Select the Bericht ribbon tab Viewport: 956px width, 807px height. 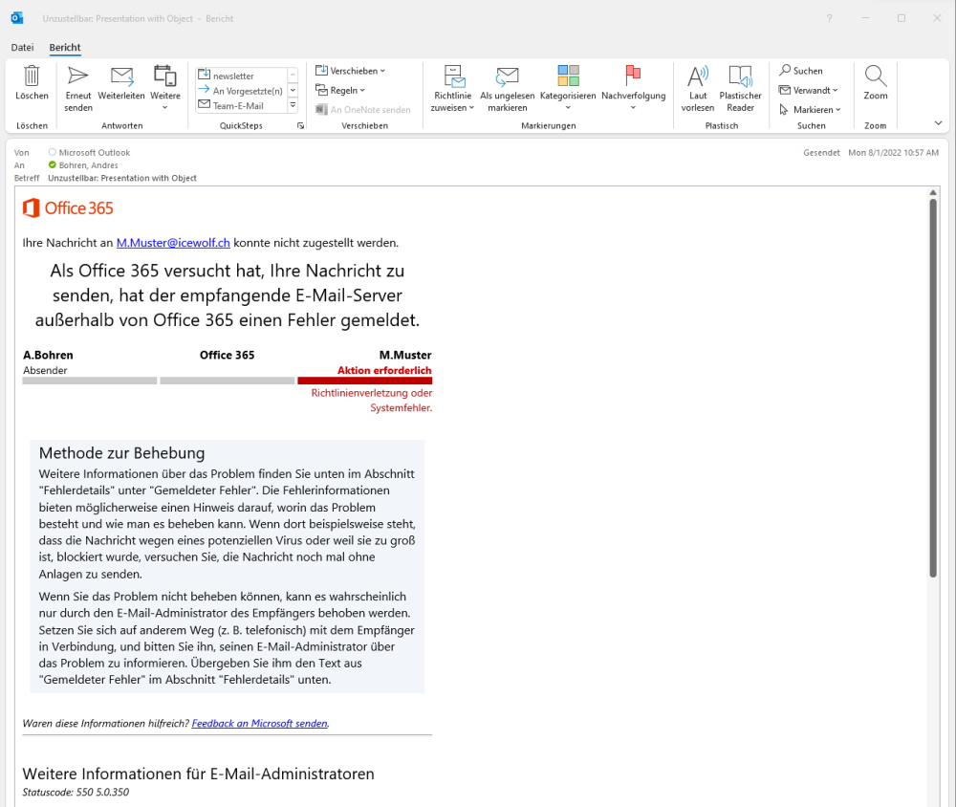[x=65, y=48]
